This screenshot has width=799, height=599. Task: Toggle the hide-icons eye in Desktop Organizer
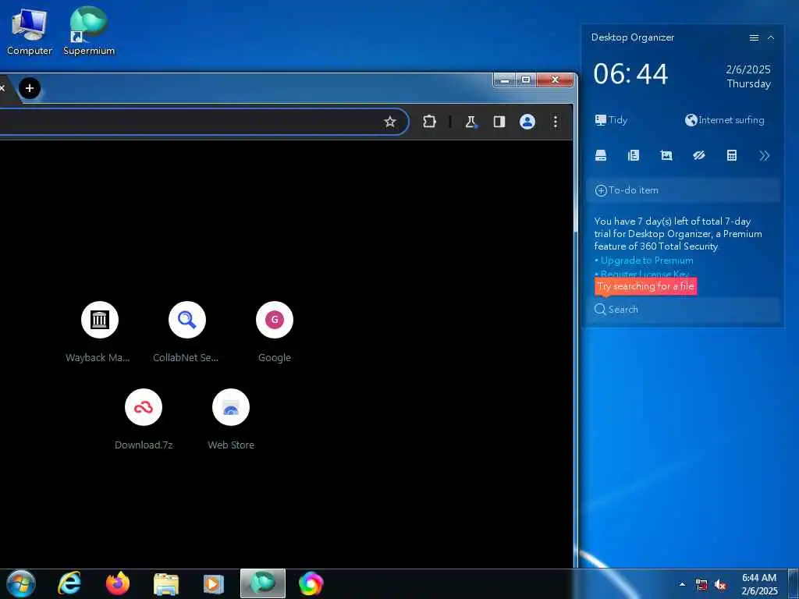click(x=698, y=156)
